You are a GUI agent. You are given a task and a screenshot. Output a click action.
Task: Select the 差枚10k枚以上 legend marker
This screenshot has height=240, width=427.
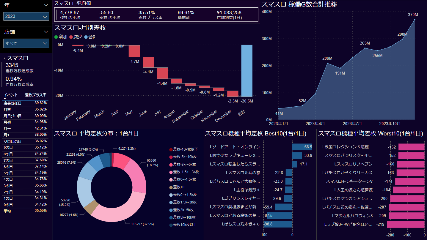coord(171,225)
